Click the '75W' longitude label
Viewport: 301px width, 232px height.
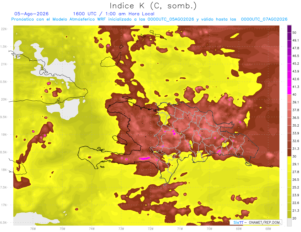point(62,228)
